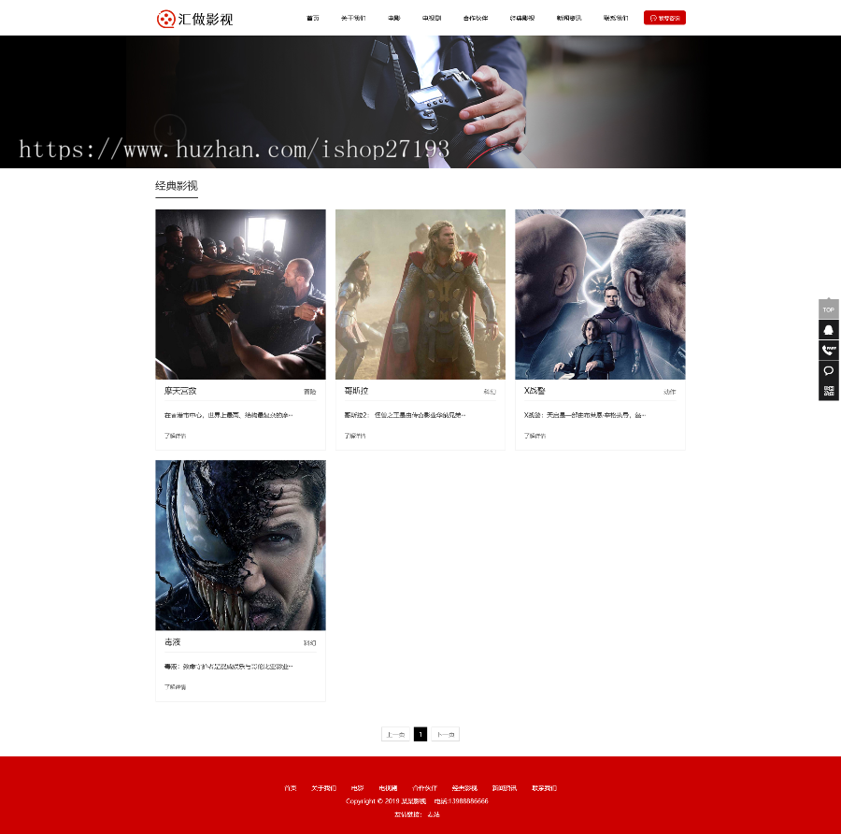Screen dimensions: 841x834
Task: Click the 下一页 next page button
Action: (x=445, y=734)
